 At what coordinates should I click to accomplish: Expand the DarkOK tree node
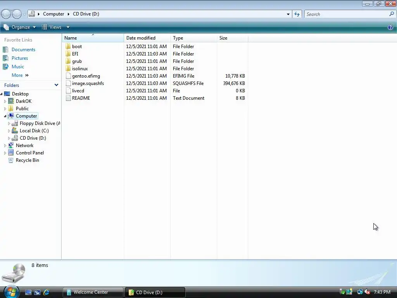(5, 101)
